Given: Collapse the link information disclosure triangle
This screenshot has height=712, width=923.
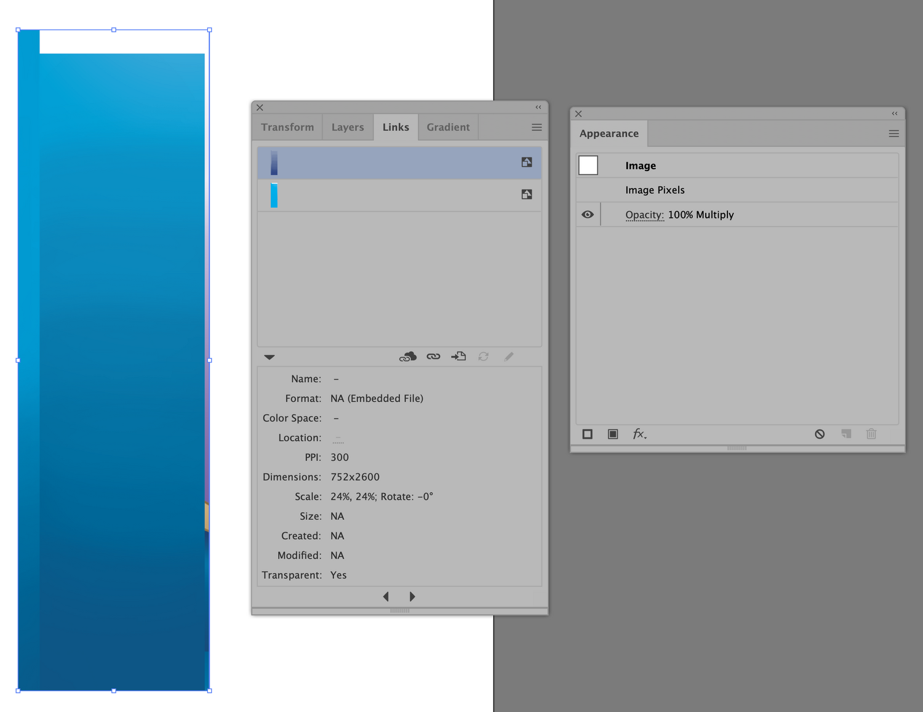Looking at the screenshot, I should point(269,356).
